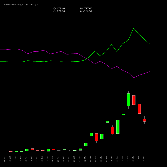Click the lowest point of the purple line
The image size is (167, 167).
[x=134, y=78]
